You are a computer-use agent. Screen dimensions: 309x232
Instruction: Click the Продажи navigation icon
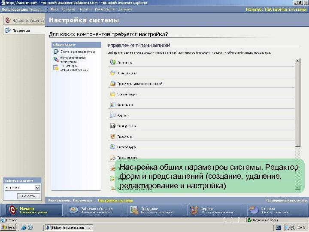click(x=134, y=210)
